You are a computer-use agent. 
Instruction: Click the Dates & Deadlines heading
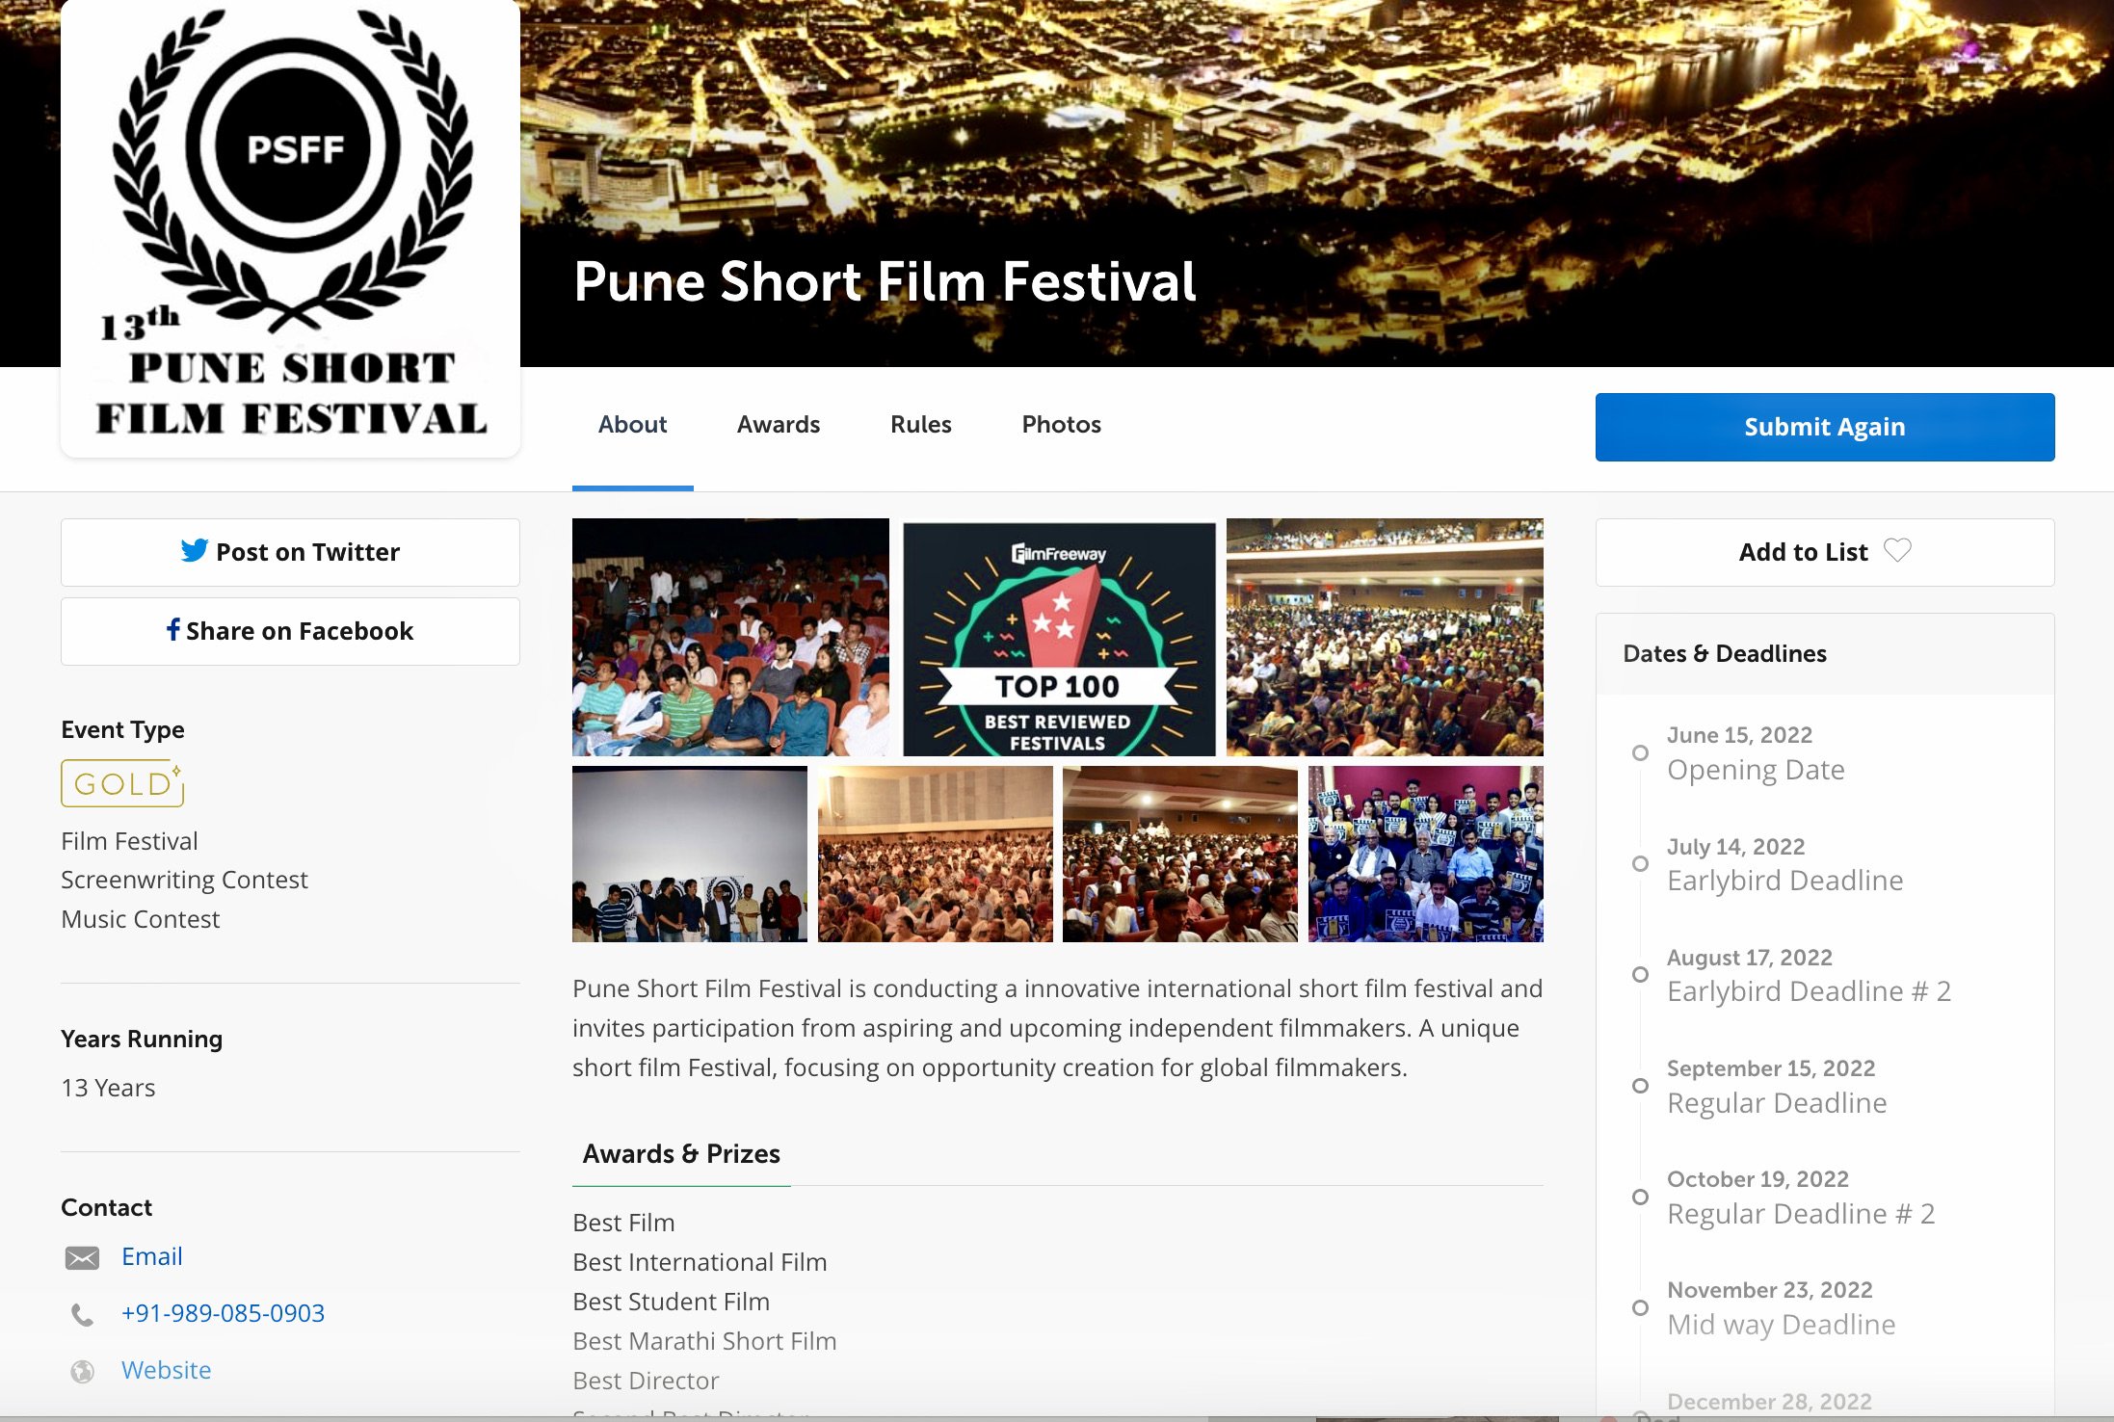(1725, 653)
